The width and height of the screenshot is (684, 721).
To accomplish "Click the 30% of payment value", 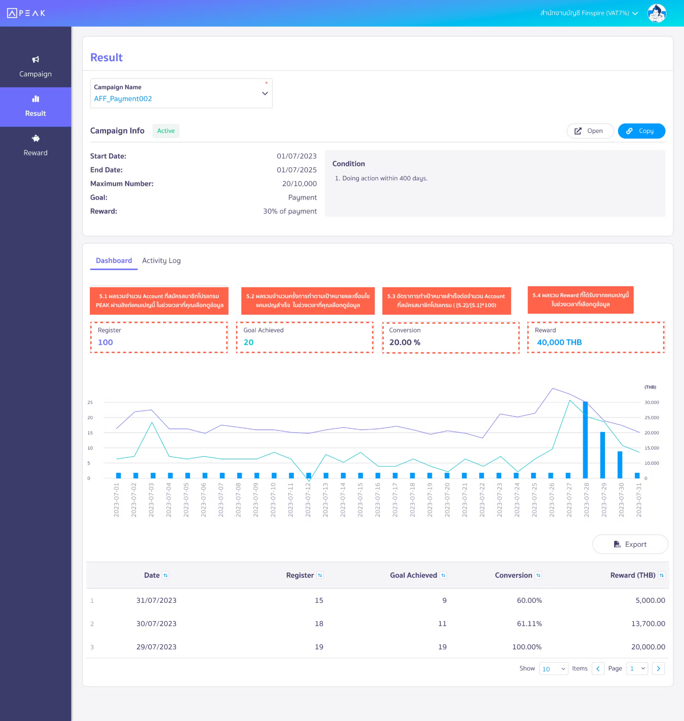I will [290, 211].
